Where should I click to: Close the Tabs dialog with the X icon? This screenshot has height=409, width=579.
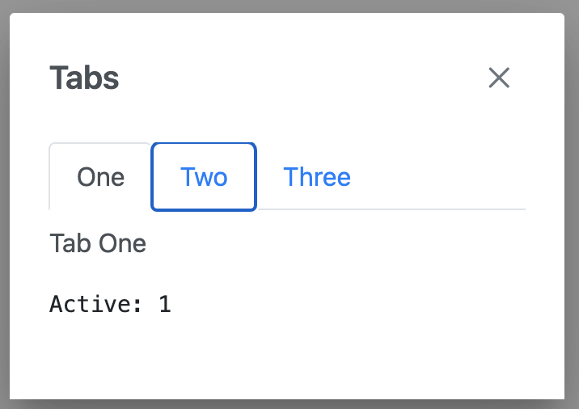point(499,78)
